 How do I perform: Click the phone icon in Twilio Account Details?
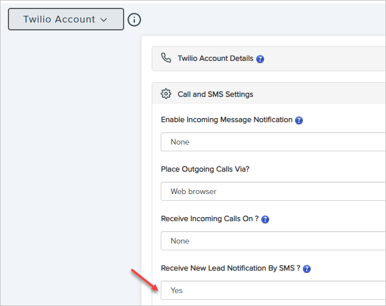point(166,58)
